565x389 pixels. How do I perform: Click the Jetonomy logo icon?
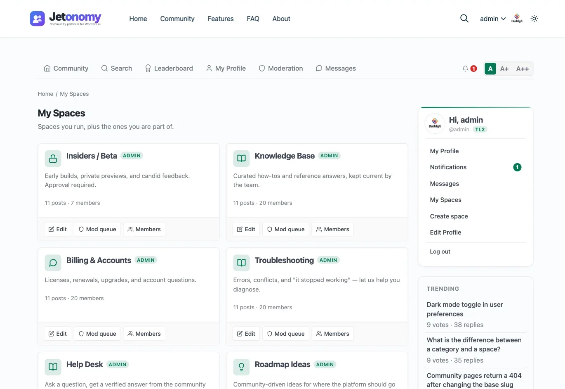[37, 19]
